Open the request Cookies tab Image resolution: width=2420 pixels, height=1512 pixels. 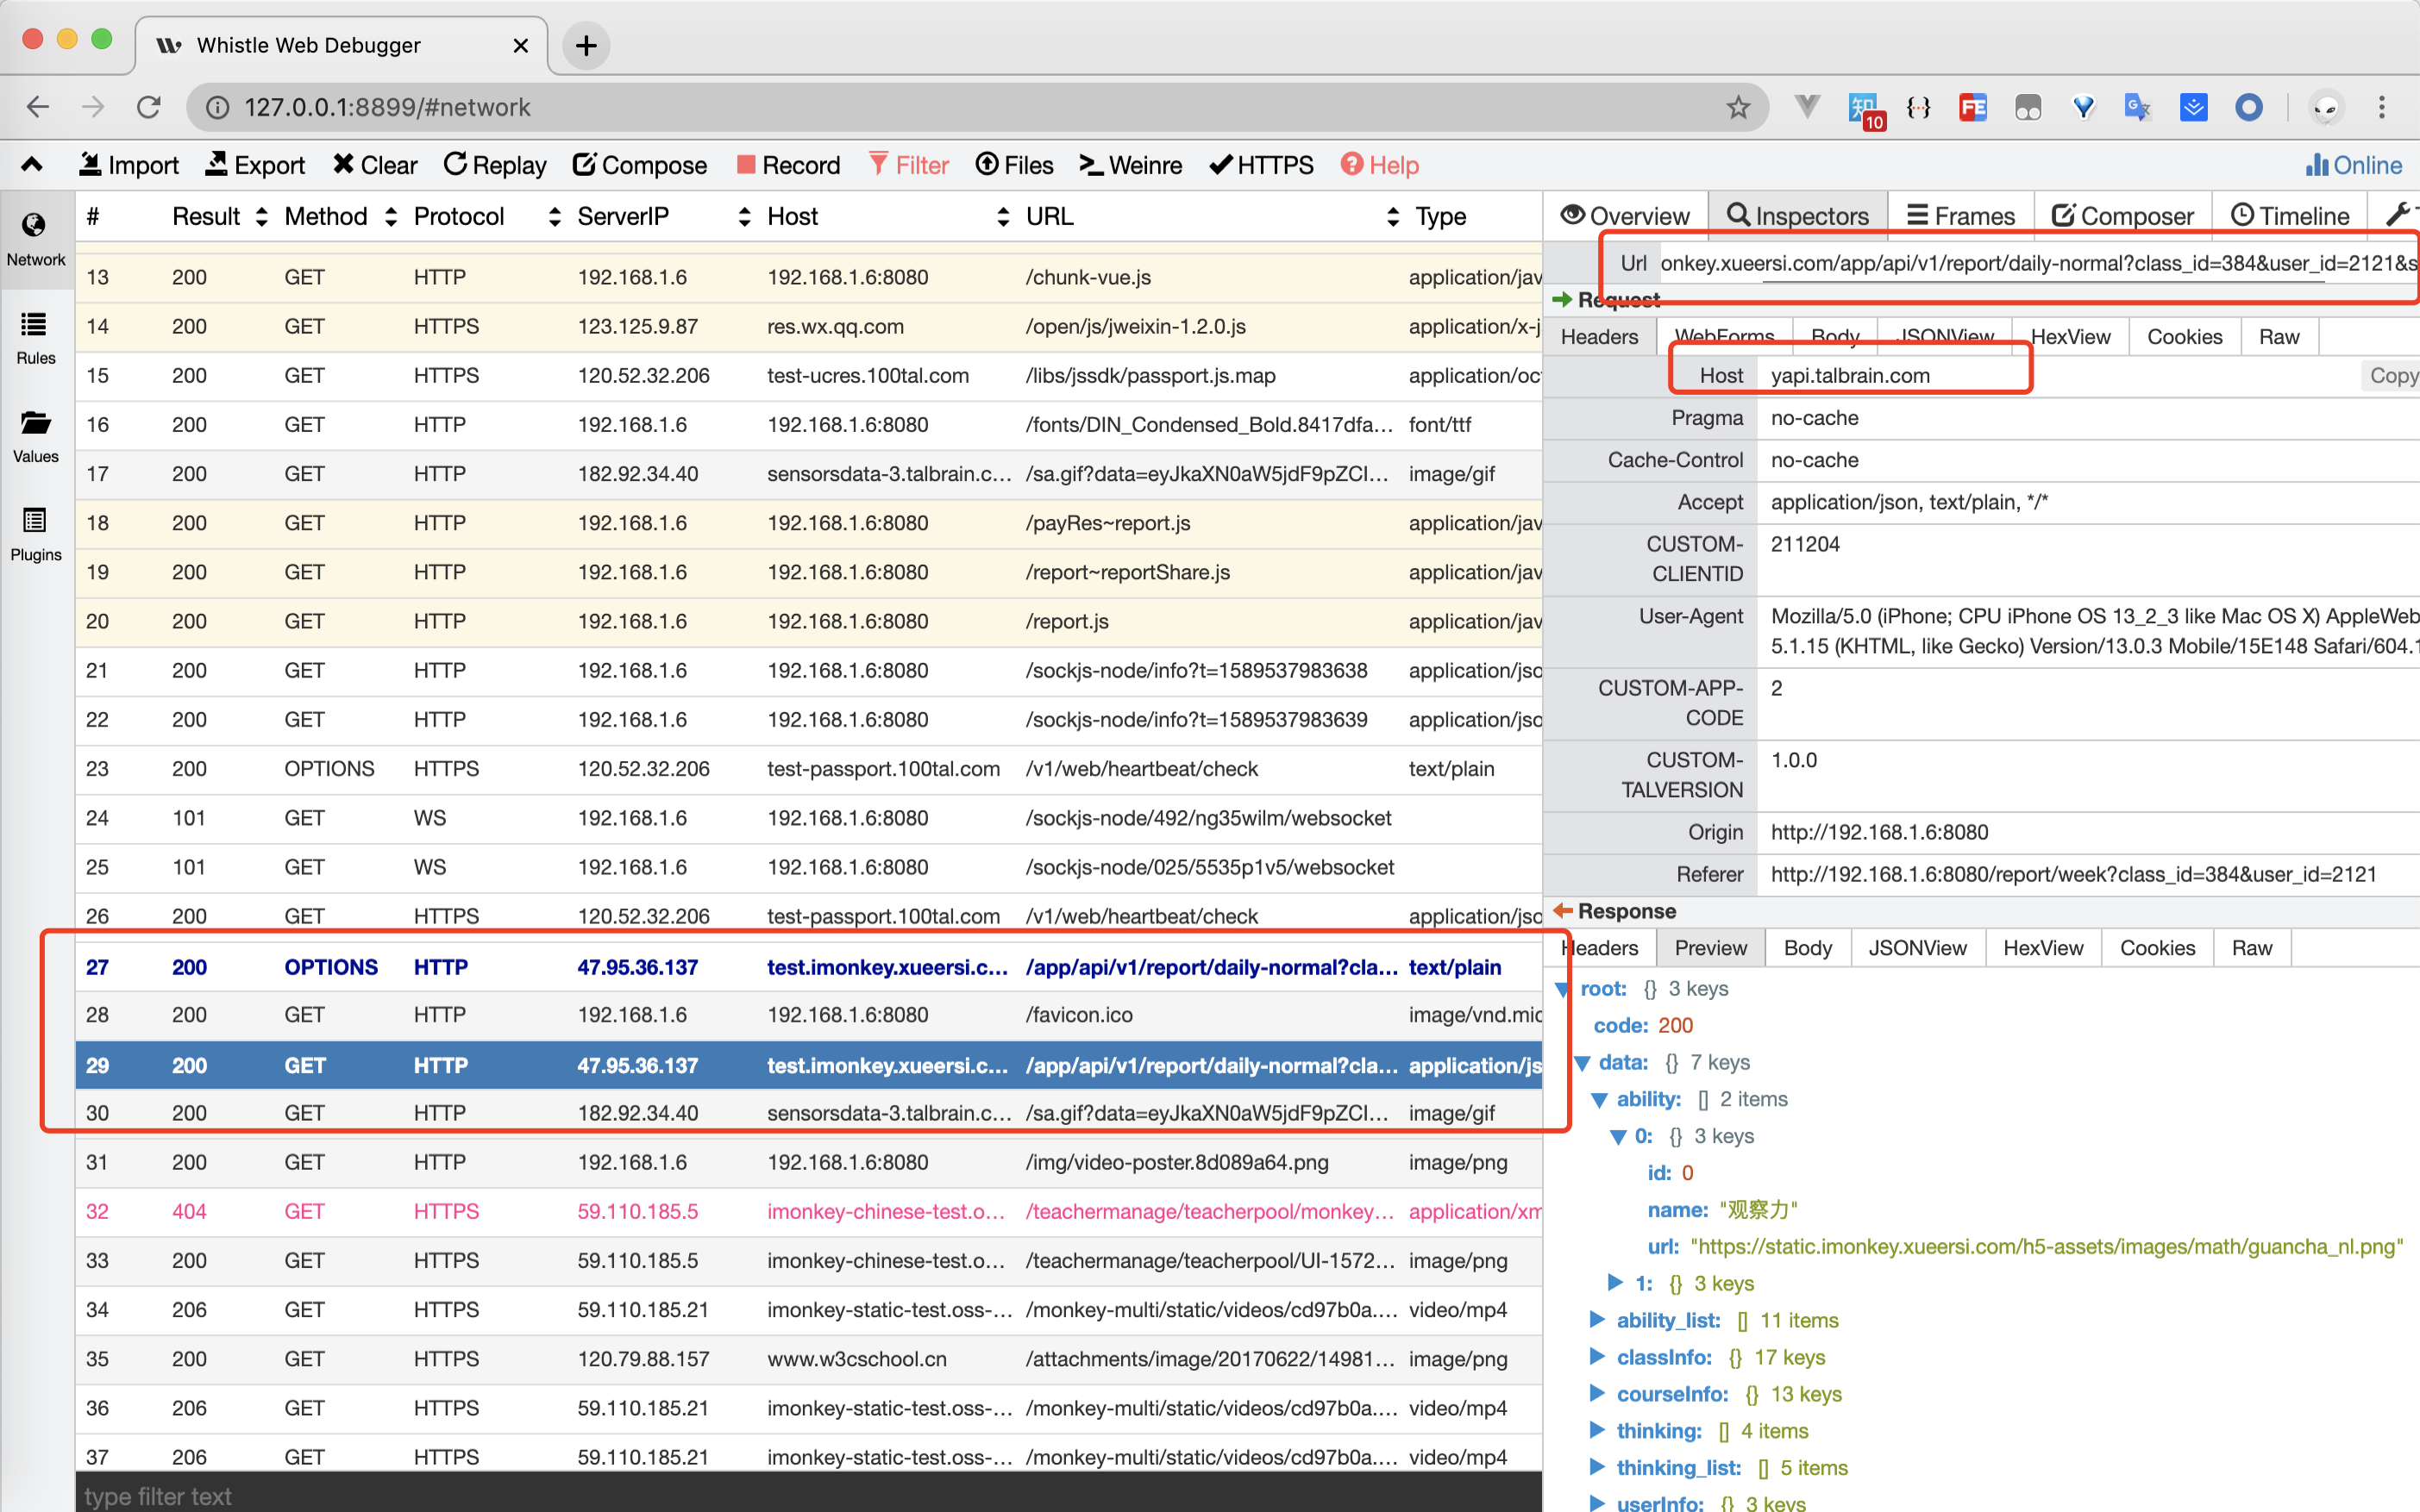2184,337
